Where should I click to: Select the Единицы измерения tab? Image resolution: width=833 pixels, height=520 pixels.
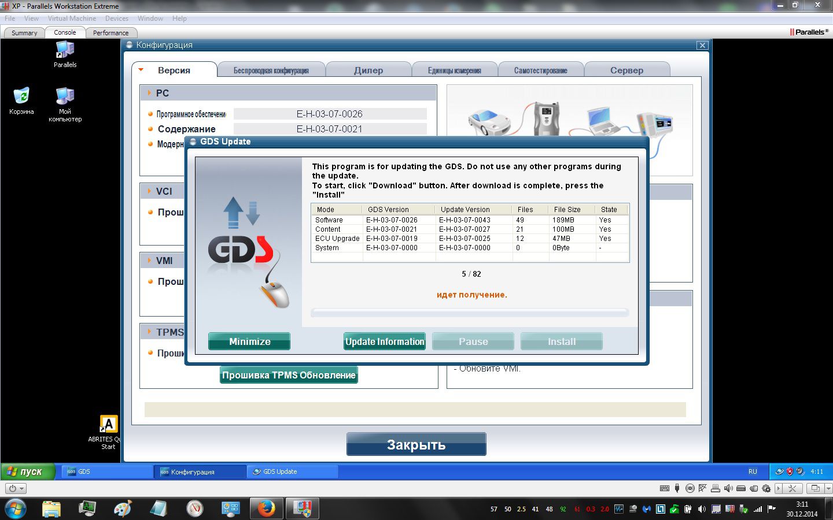(x=455, y=70)
